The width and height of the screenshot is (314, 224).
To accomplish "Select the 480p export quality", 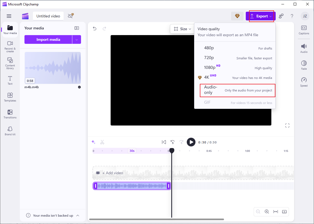I will tap(235, 48).
